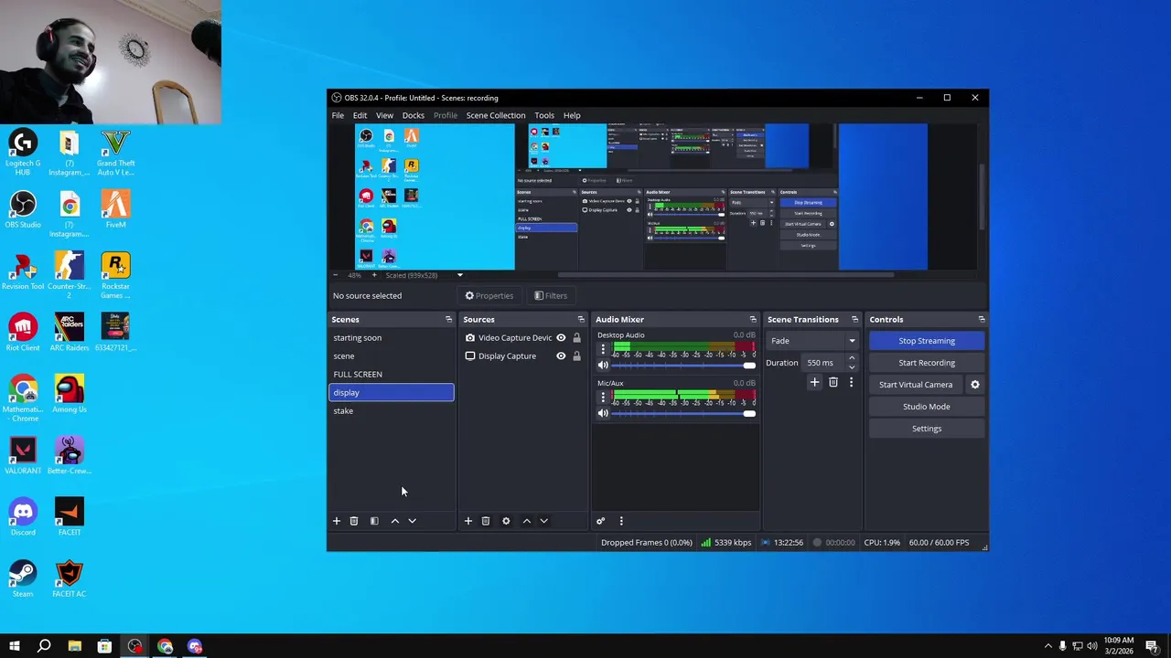Move scene down with arrow icon

pyautogui.click(x=412, y=521)
